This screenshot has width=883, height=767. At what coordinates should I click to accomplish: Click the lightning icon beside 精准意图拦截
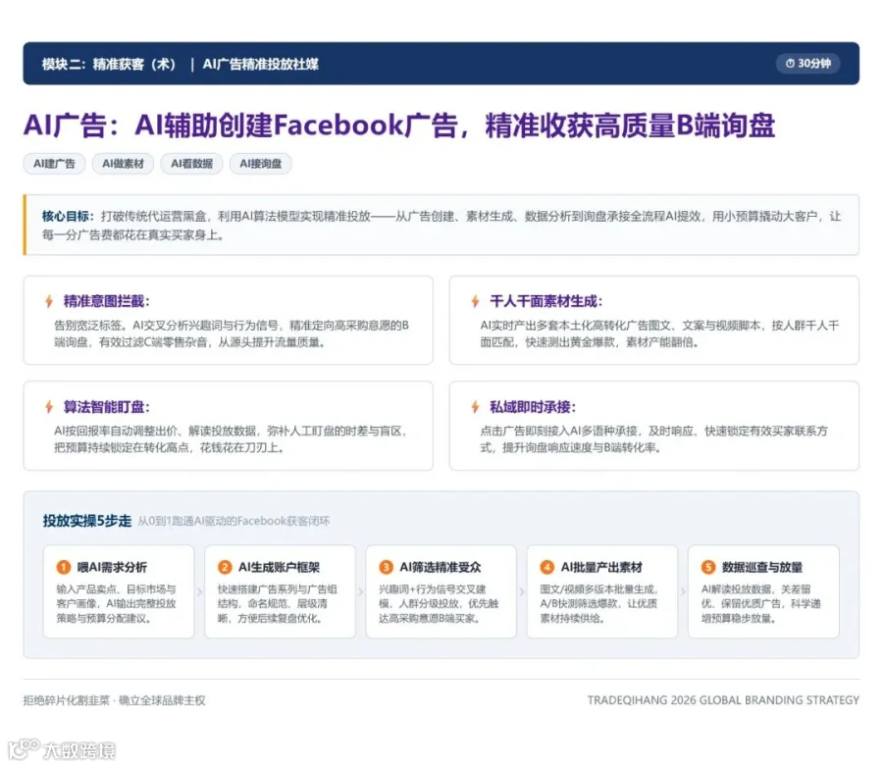[x=49, y=301]
